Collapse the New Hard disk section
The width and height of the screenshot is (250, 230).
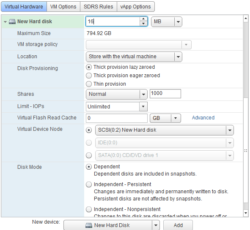[5, 22]
